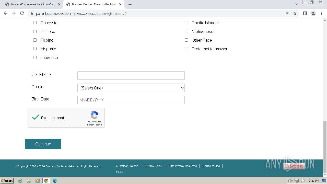
Task: Check the Chinese checkbox
Action: coord(35,31)
